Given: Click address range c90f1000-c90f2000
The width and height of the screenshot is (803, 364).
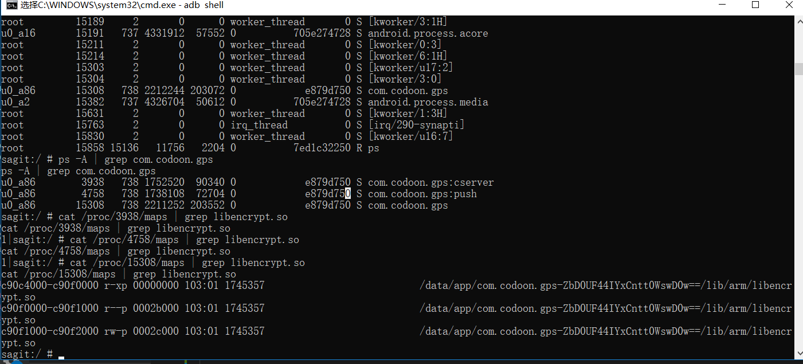Looking at the screenshot, I should pos(50,331).
